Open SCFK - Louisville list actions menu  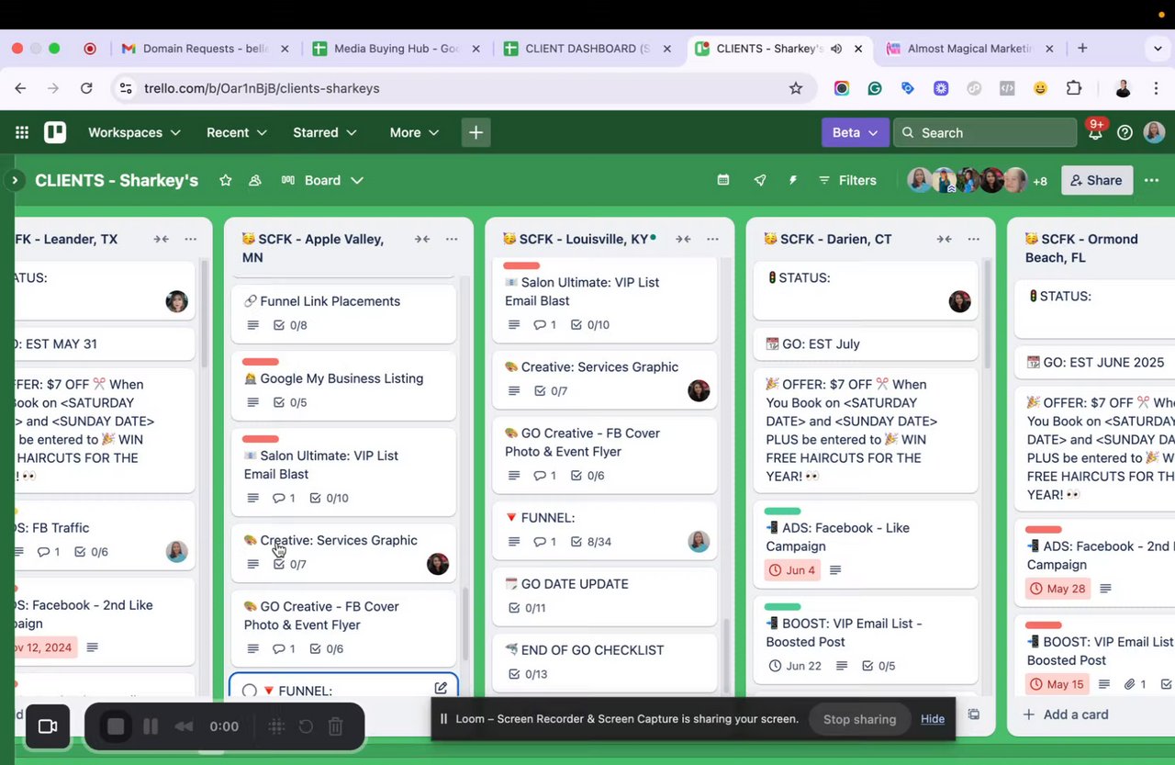point(712,239)
